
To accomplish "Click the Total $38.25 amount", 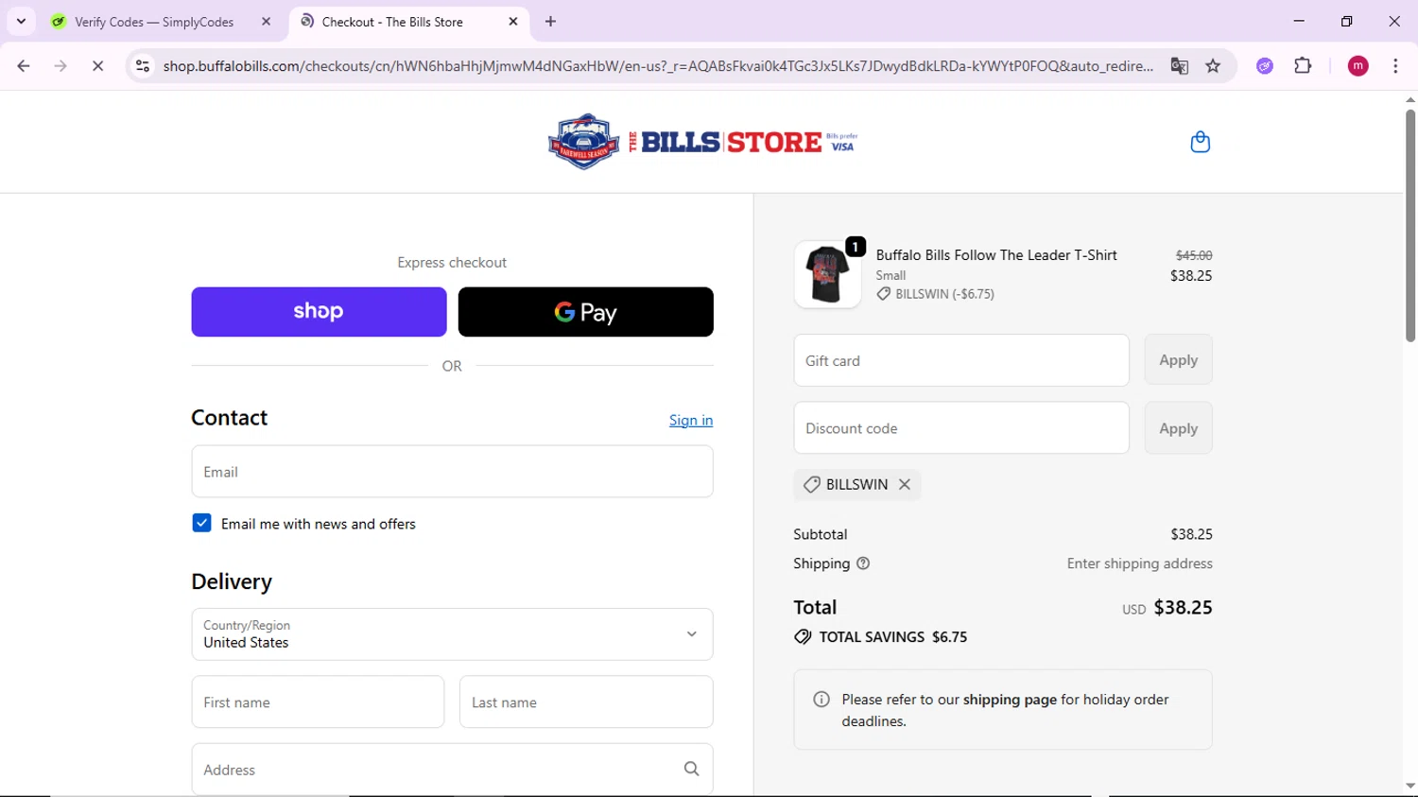I will [x=1183, y=608].
